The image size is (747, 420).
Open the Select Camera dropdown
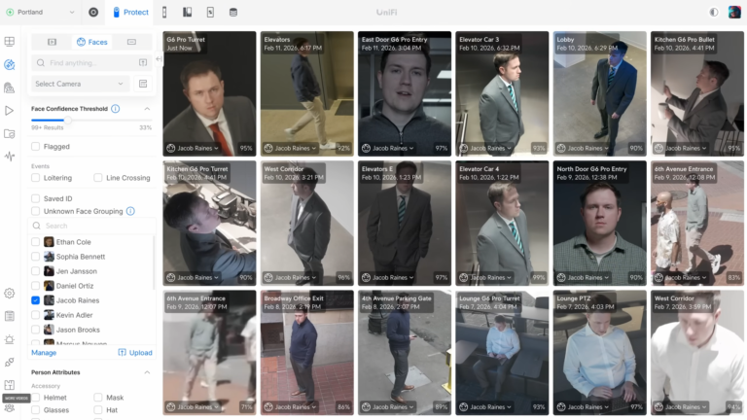pyautogui.click(x=81, y=84)
